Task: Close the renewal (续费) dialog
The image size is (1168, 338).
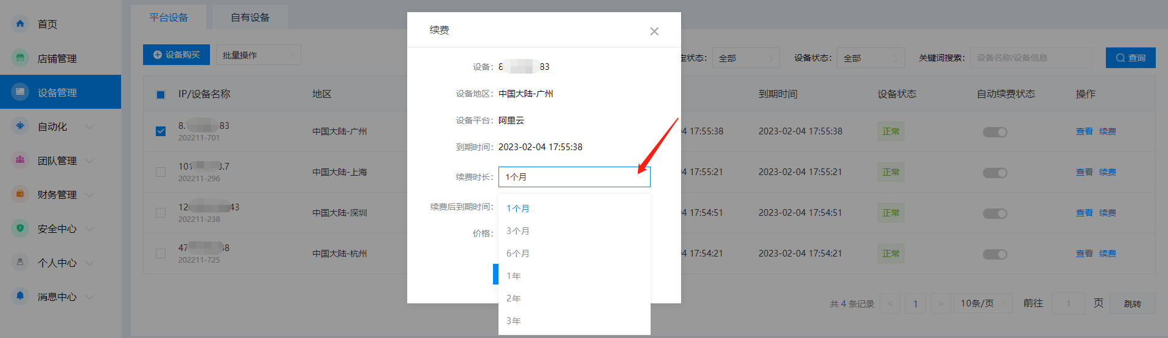Action: (654, 31)
